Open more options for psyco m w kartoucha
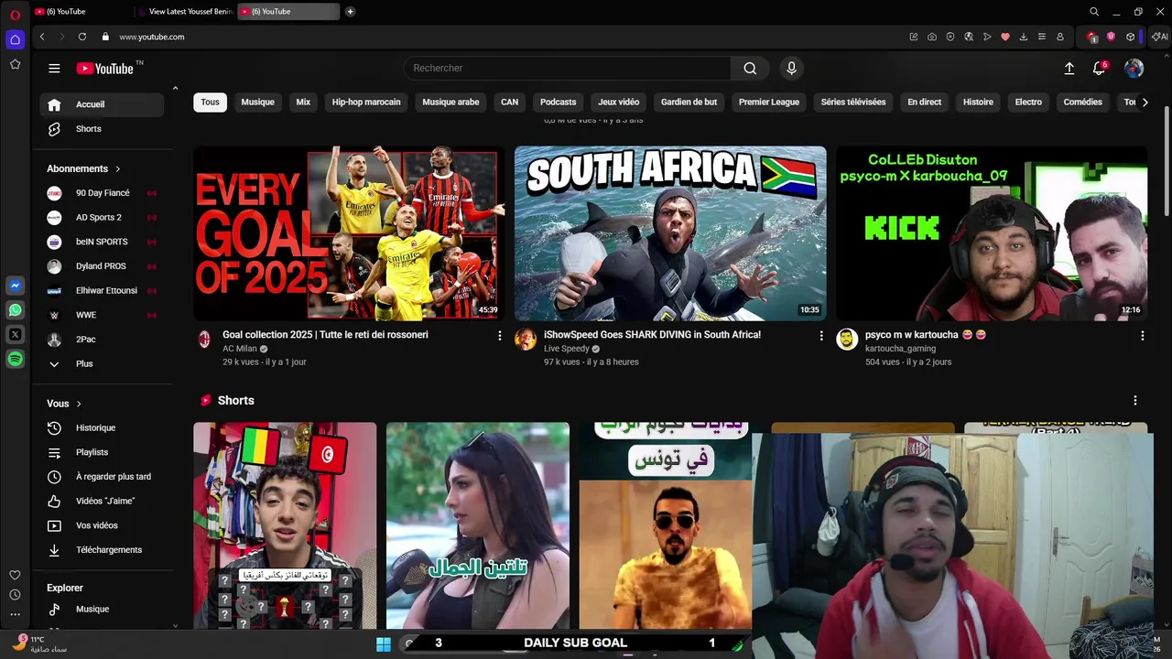Image resolution: width=1172 pixels, height=659 pixels. pos(1142,336)
